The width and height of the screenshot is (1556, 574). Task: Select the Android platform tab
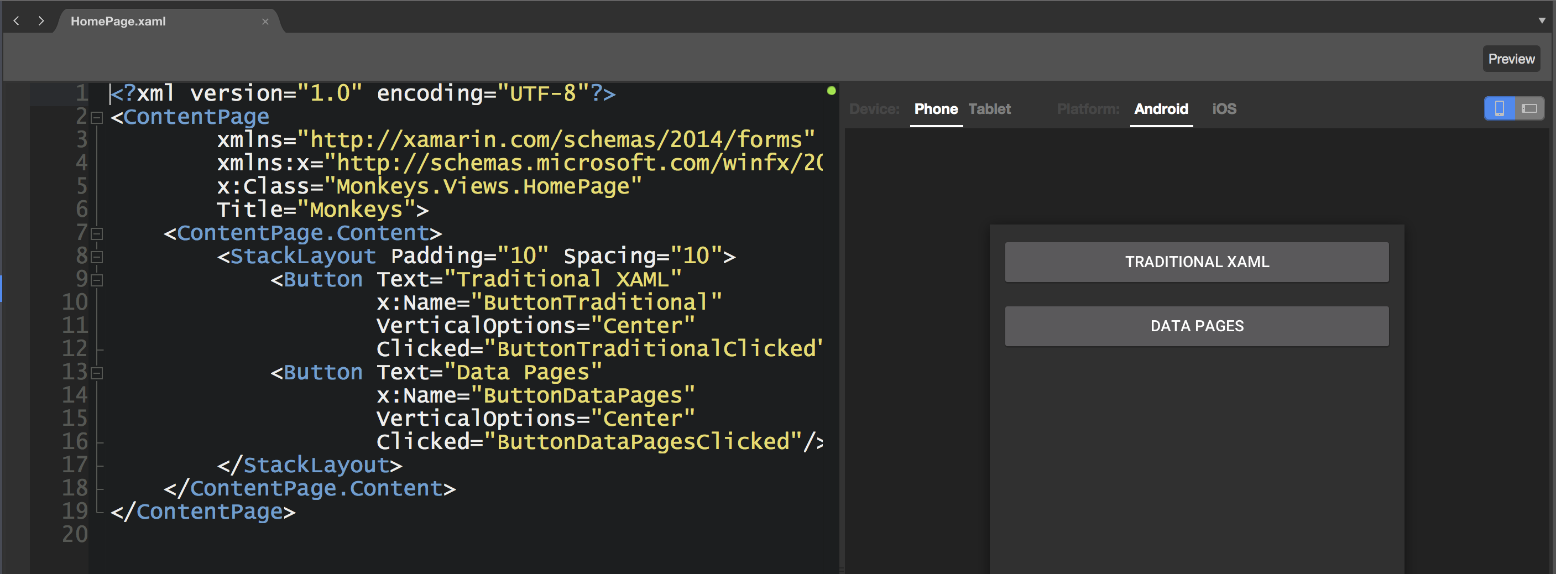point(1161,109)
